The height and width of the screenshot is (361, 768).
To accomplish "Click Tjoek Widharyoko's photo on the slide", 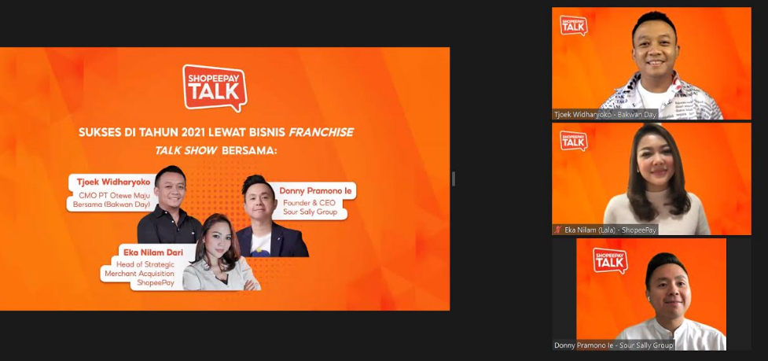I will pos(170,204).
